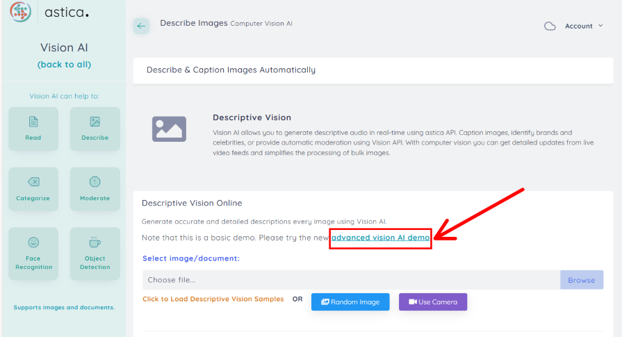Click the cloud icon near Account

click(550, 26)
